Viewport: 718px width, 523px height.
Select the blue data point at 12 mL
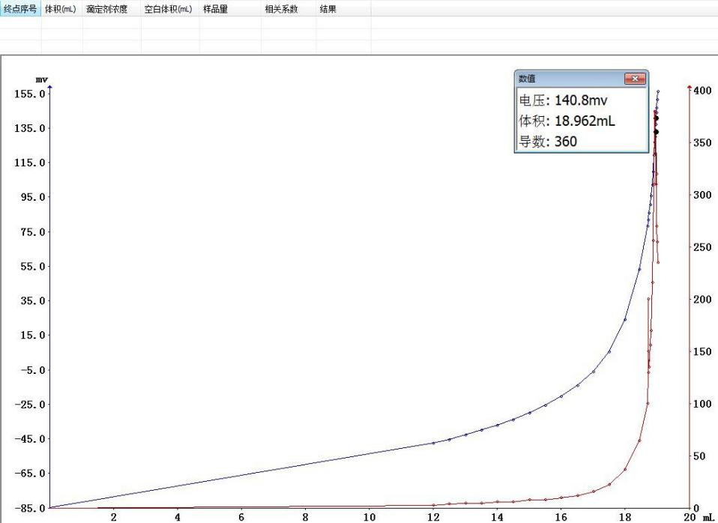click(x=433, y=443)
